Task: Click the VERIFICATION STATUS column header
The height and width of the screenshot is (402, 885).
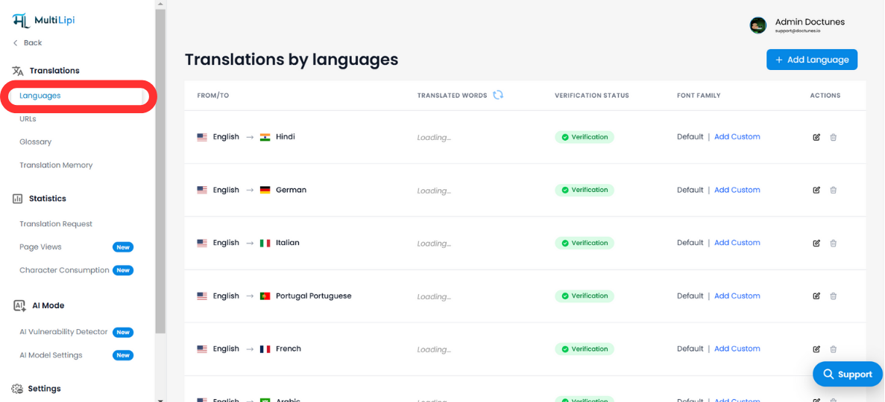Action: [x=591, y=95]
